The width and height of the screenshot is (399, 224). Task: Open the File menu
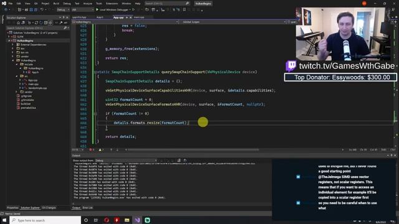click(11, 4)
